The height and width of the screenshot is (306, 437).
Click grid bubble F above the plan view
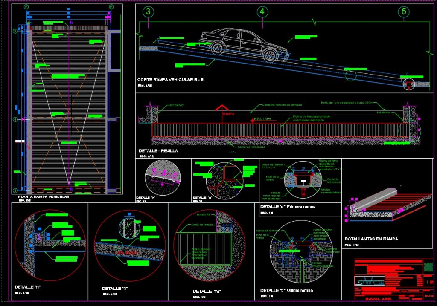[x=26, y=7]
